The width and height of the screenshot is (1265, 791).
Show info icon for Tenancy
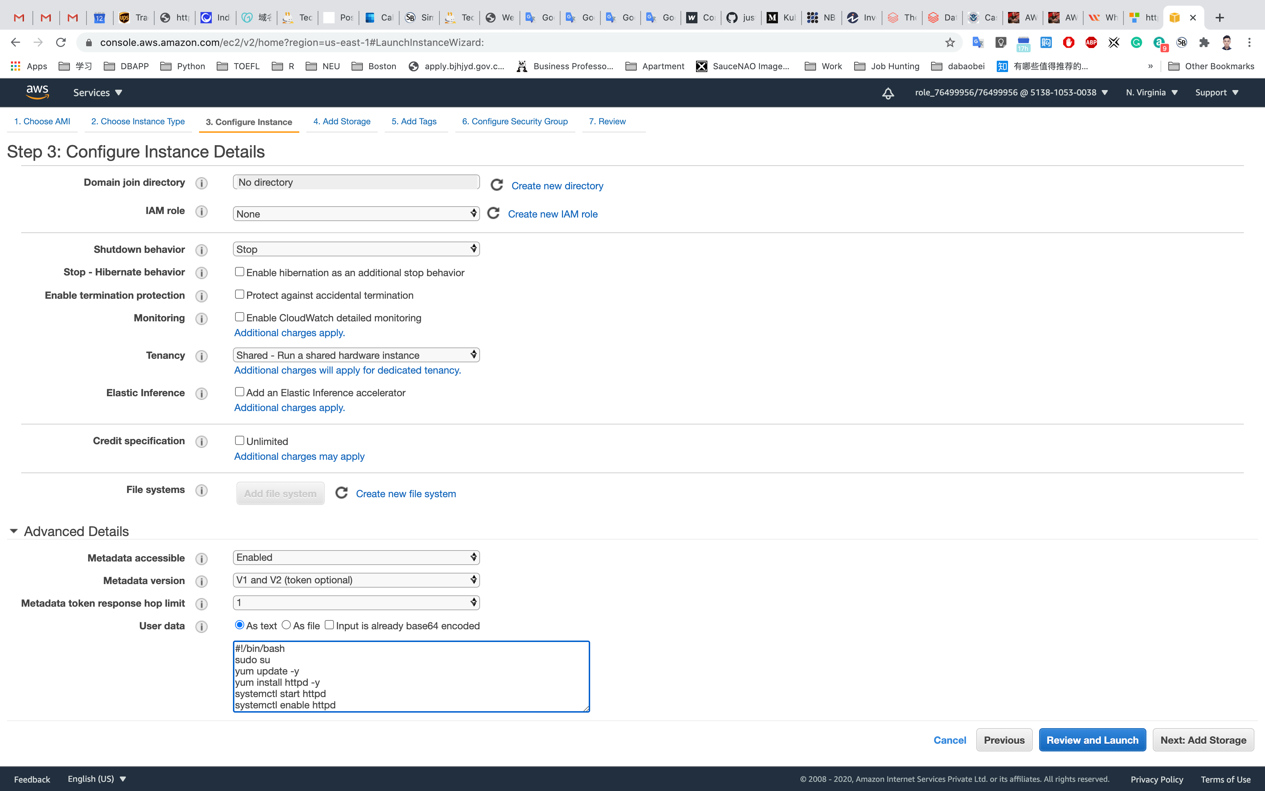(201, 356)
